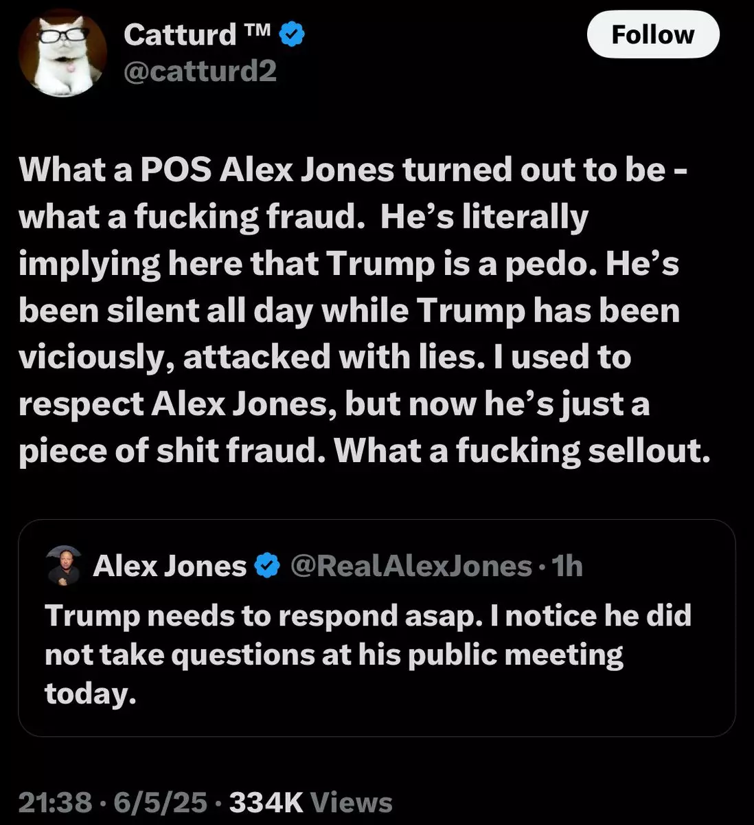Click the word 'today.' in quoted post
Screen dimensions: 754x825
[87, 694]
